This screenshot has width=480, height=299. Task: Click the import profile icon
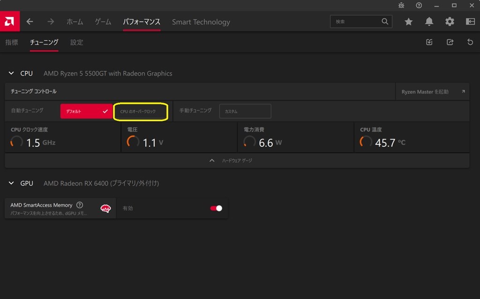click(429, 42)
